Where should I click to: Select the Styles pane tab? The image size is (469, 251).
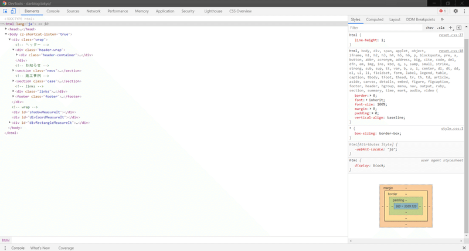click(x=355, y=19)
